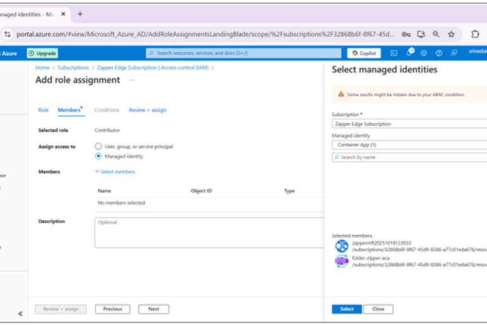Image resolution: width=487 pixels, height=325 pixels.
Task: Open the Subscription dropdown showing Zapper Edge Subscription
Action: [x=410, y=124]
